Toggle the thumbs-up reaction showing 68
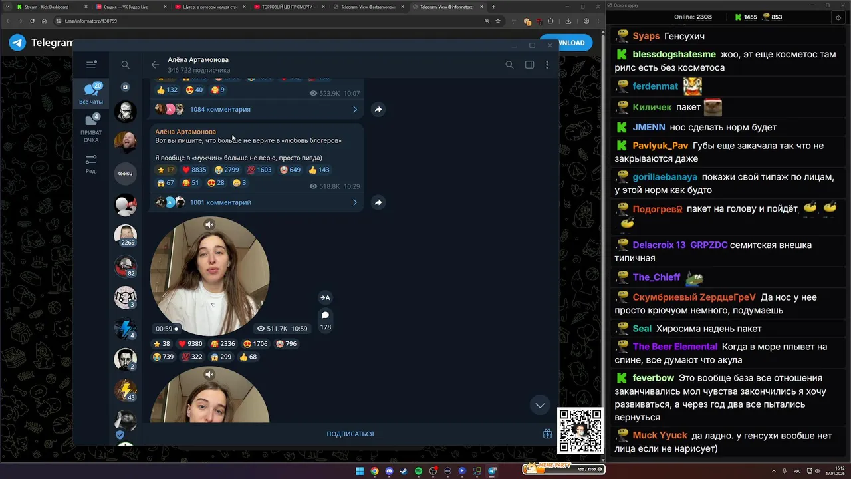The width and height of the screenshot is (851, 479). coord(248,357)
